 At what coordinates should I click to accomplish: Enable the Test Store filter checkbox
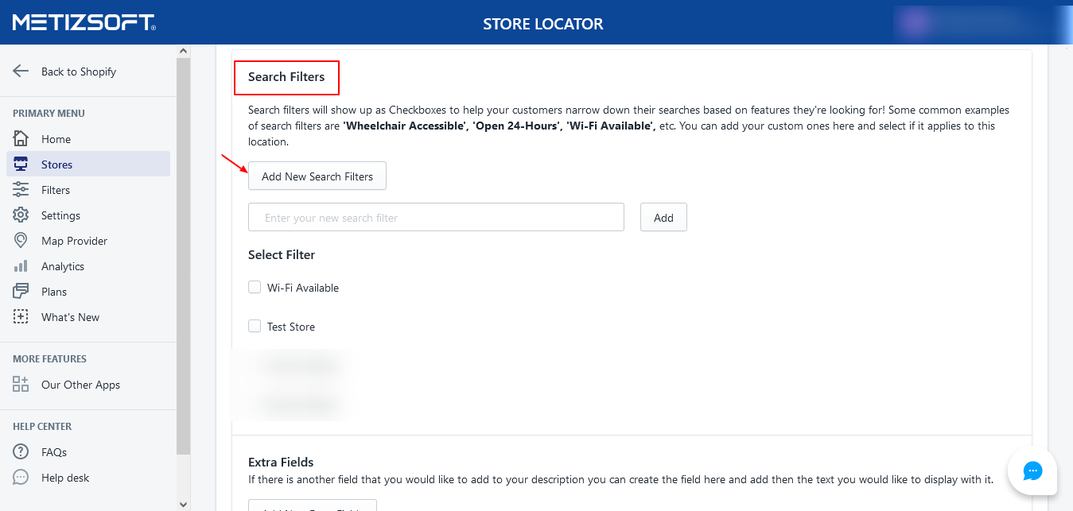(255, 327)
